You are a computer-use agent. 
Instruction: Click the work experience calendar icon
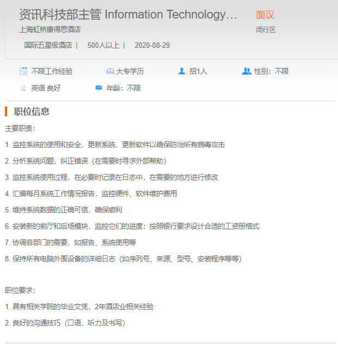click(x=23, y=71)
